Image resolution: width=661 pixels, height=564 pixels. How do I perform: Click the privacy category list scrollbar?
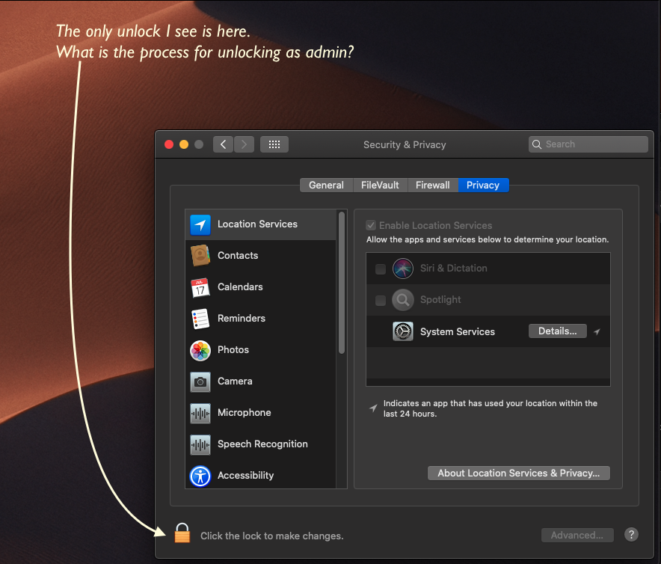click(x=342, y=283)
